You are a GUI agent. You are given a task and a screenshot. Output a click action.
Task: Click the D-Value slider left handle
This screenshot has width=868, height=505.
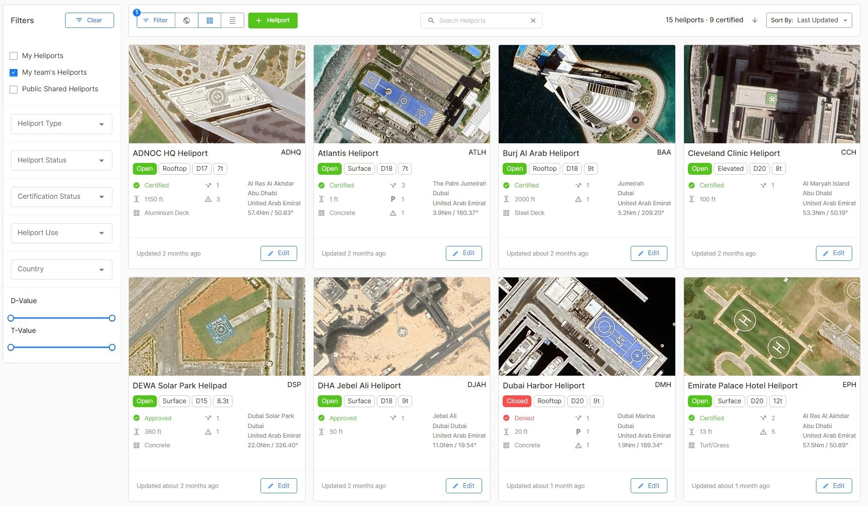coord(11,318)
